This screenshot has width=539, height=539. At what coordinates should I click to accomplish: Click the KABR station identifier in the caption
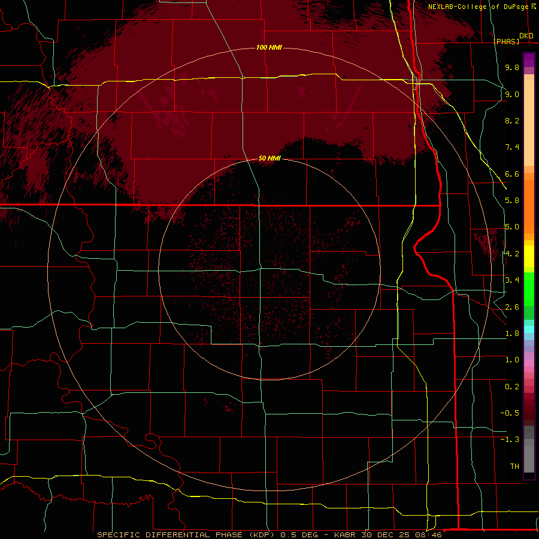(346, 535)
